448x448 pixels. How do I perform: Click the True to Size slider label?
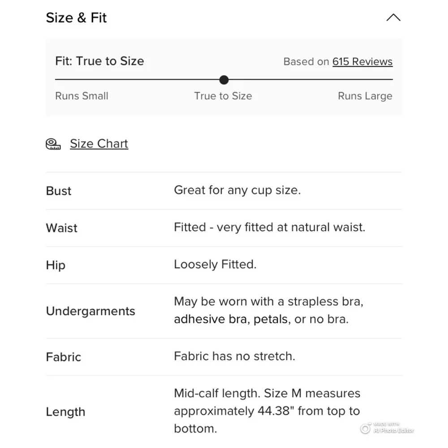[x=223, y=96]
